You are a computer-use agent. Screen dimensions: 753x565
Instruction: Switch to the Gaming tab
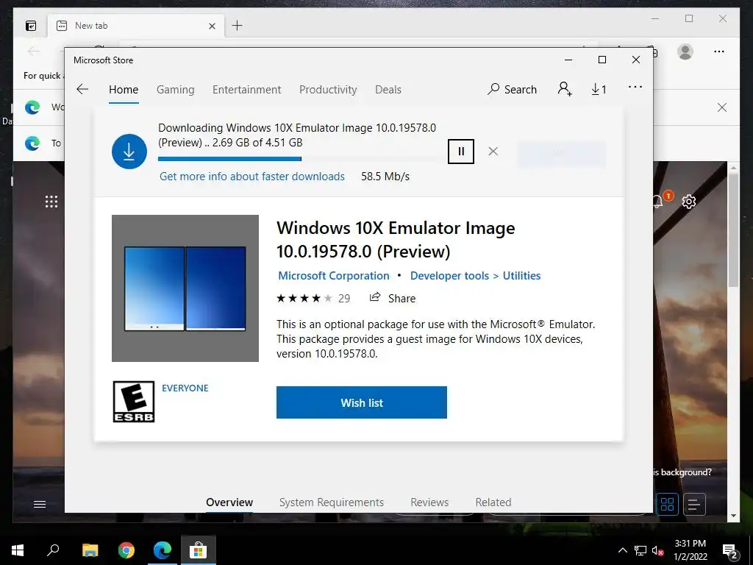coord(175,90)
